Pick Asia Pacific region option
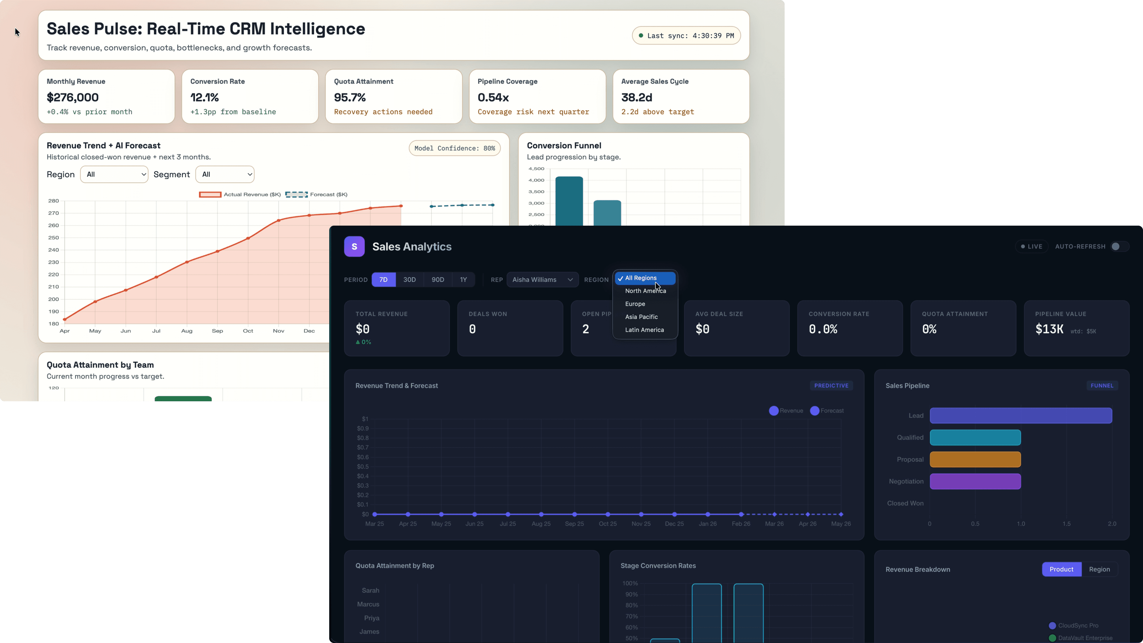Viewport: 1143px width, 643px height. 641,317
